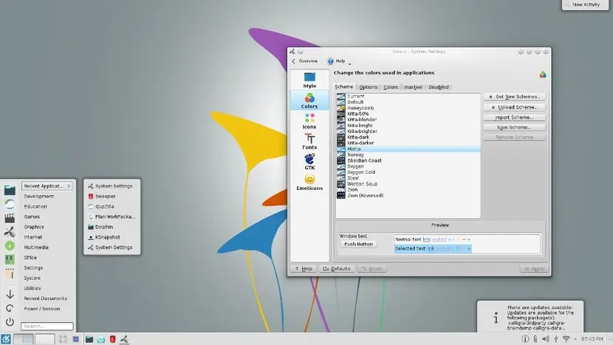Click the USB device notifier tray icon
613x345 pixels.
555,339
